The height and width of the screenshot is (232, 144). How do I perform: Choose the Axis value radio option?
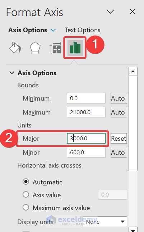[x=26, y=194]
